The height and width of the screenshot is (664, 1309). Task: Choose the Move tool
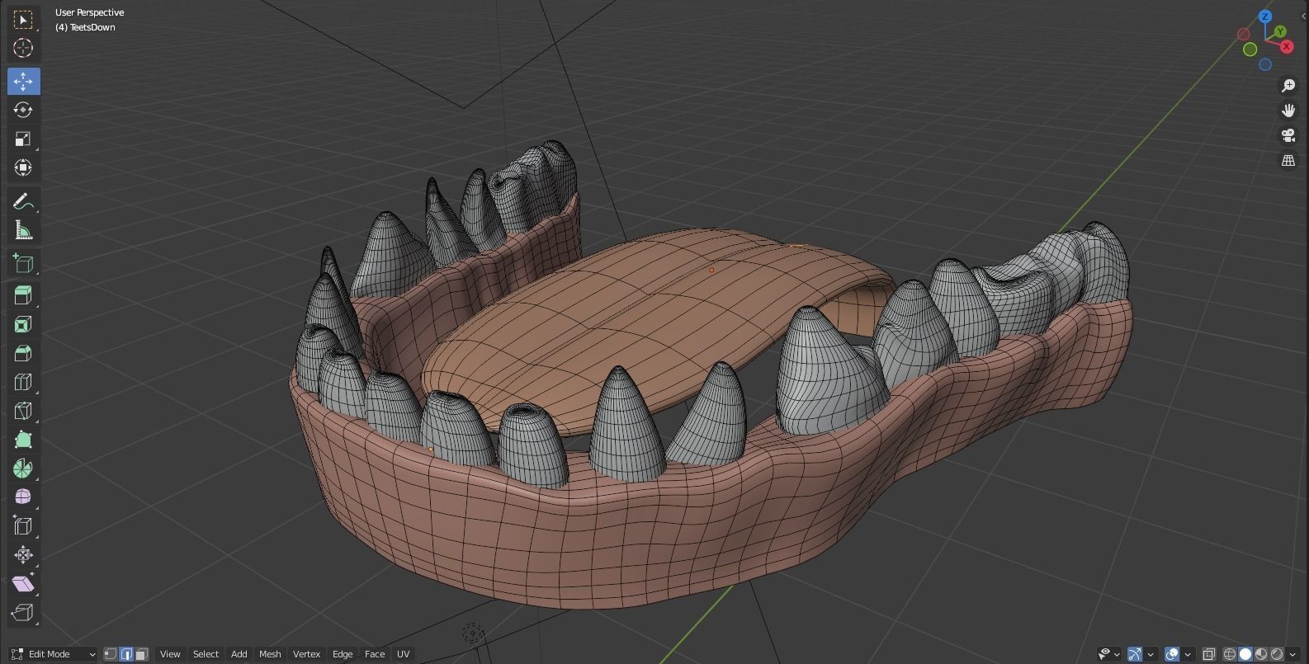(x=23, y=81)
